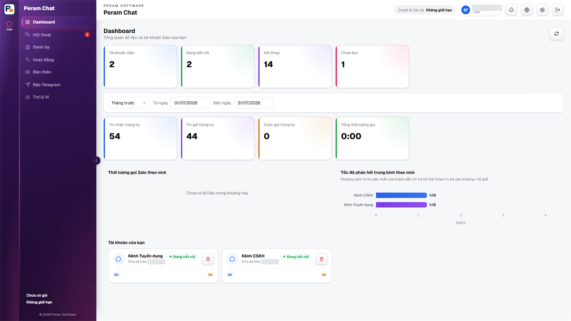Click orange SR badge on Kênh Tuyển dụng card
The width and height of the screenshot is (571, 321).
(x=210, y=275)
